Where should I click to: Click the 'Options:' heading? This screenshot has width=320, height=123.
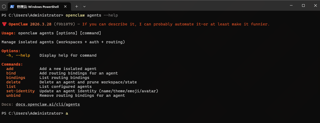tap(11, 51)
